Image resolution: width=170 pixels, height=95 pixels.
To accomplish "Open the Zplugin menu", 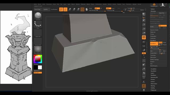I will pyautogui.click(x=134, y=4).
